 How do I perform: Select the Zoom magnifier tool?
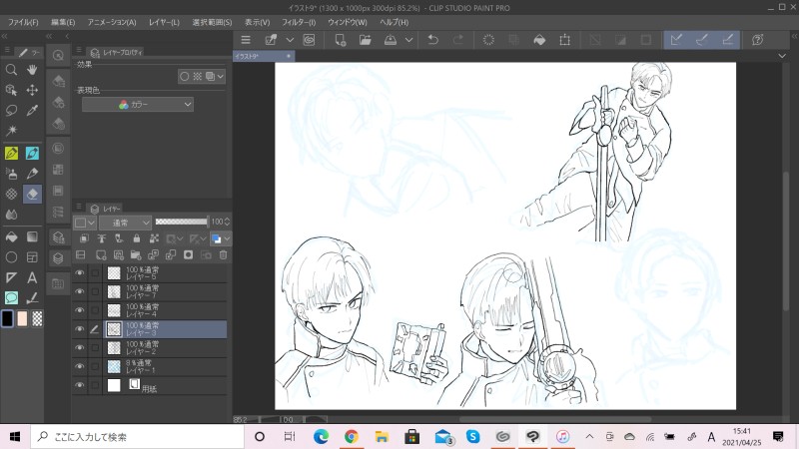tap(11, 70)
